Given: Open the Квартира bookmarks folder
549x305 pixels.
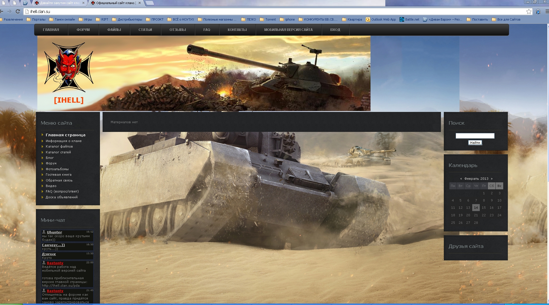Looking at the screenshot, I should (352, 19).
